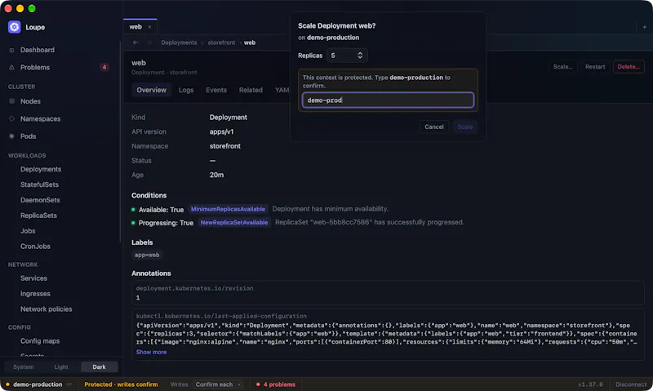Click 4 problems in the status bar
This screenshot has height=391, width=653.
(x=279, y=384)
